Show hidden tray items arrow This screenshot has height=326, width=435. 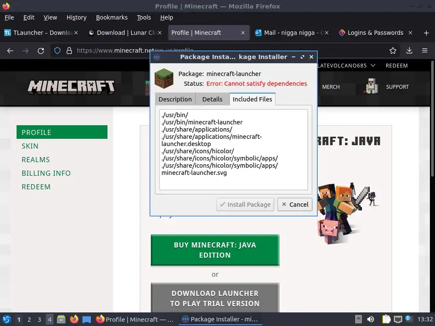point(359,319)
